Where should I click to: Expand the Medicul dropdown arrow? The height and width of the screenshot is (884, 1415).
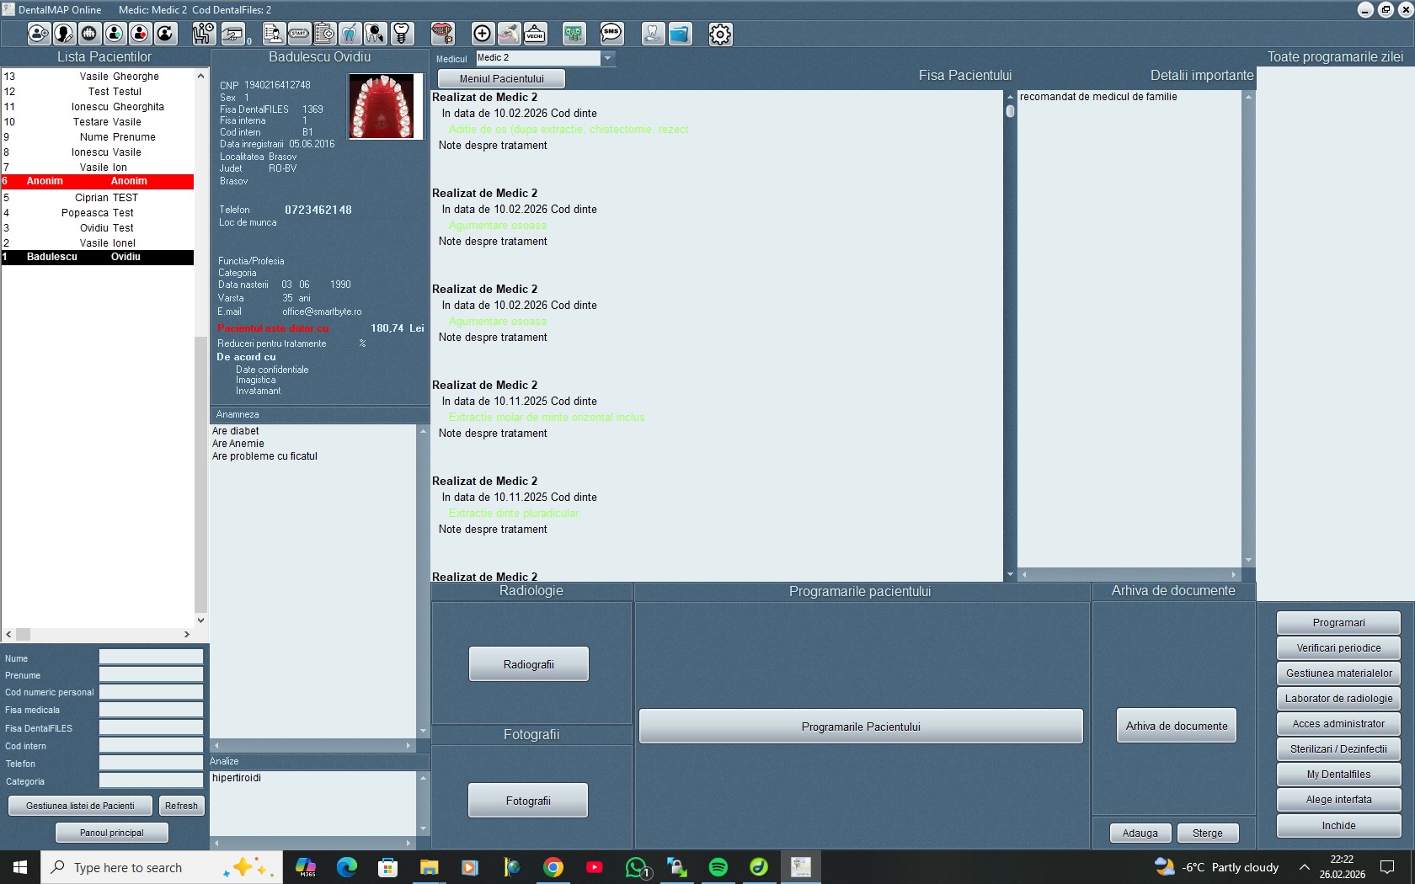coord(607,58)
